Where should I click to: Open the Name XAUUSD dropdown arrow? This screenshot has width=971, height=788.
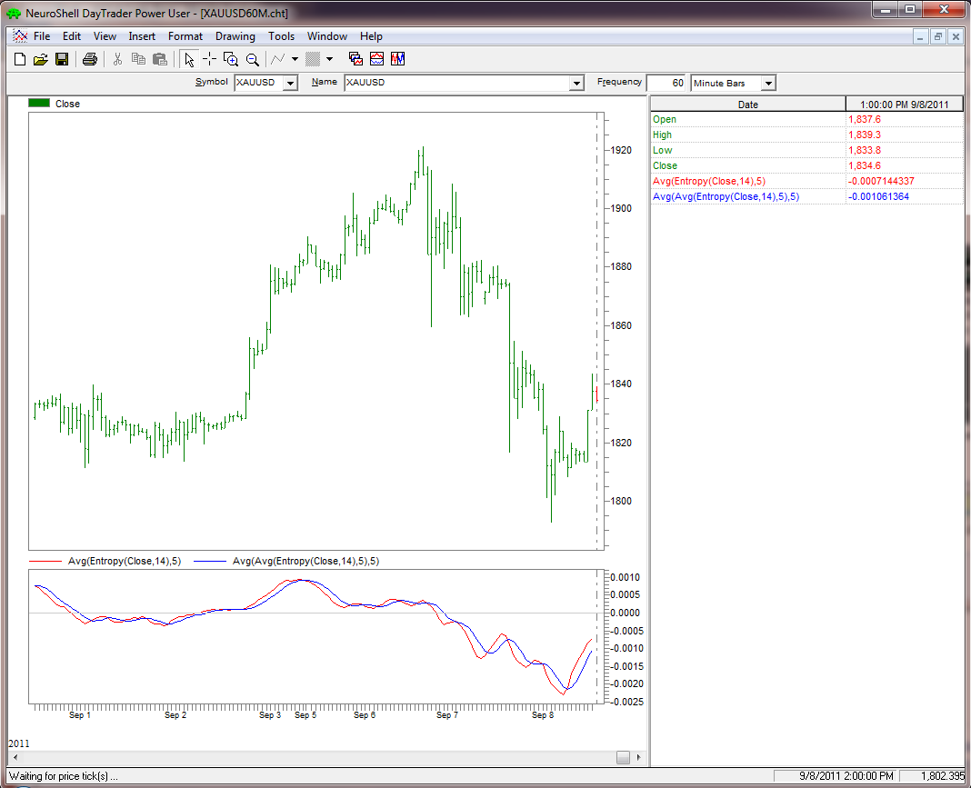tap(577, 83)
